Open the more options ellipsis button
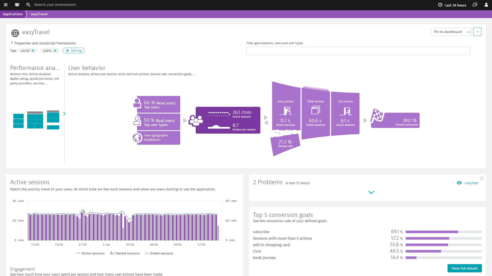 pyautogui.click(x=477, y=32)
